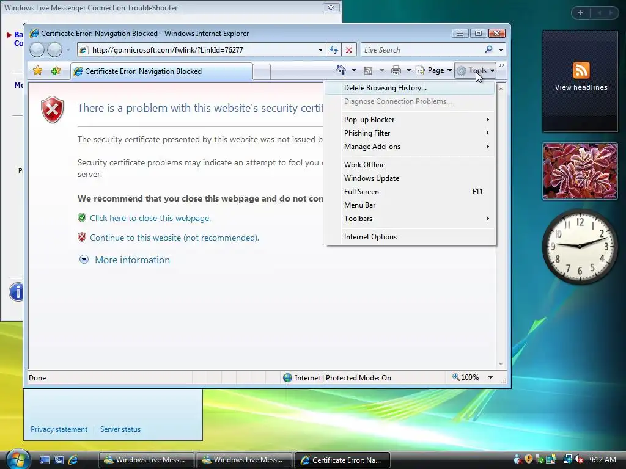Screen dimensions: 626x469
Task: Click the zoom magnifier in status bar
Action: point(455,377)
